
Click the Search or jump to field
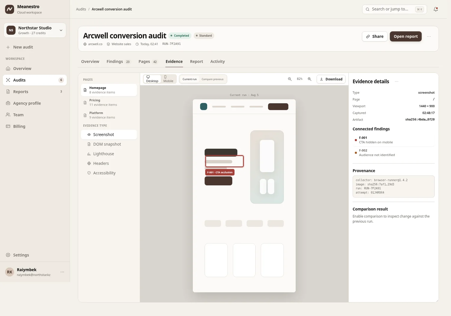coord(394,9)
